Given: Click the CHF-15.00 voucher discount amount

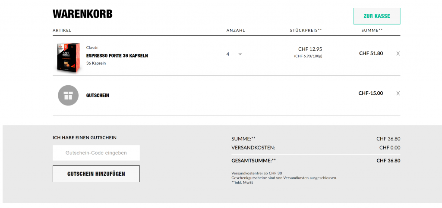Looking at the screenshot, I should tap(370, 93).
